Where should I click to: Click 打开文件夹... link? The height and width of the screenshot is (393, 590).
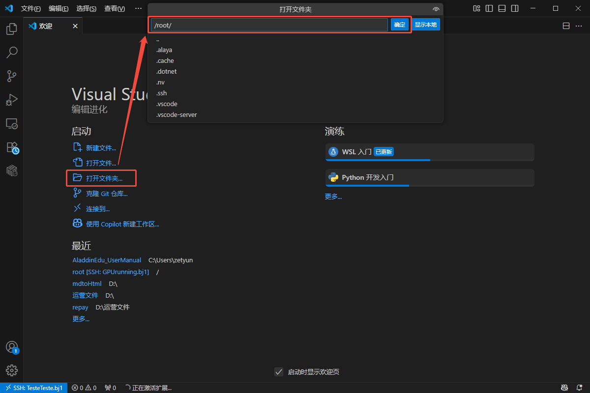97,178
